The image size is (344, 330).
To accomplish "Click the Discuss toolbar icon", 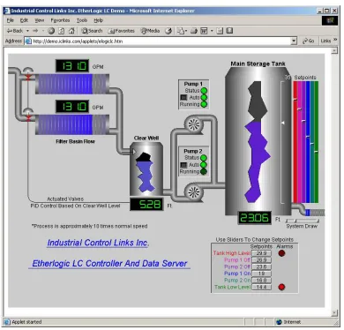I will [x=220, y=31].
